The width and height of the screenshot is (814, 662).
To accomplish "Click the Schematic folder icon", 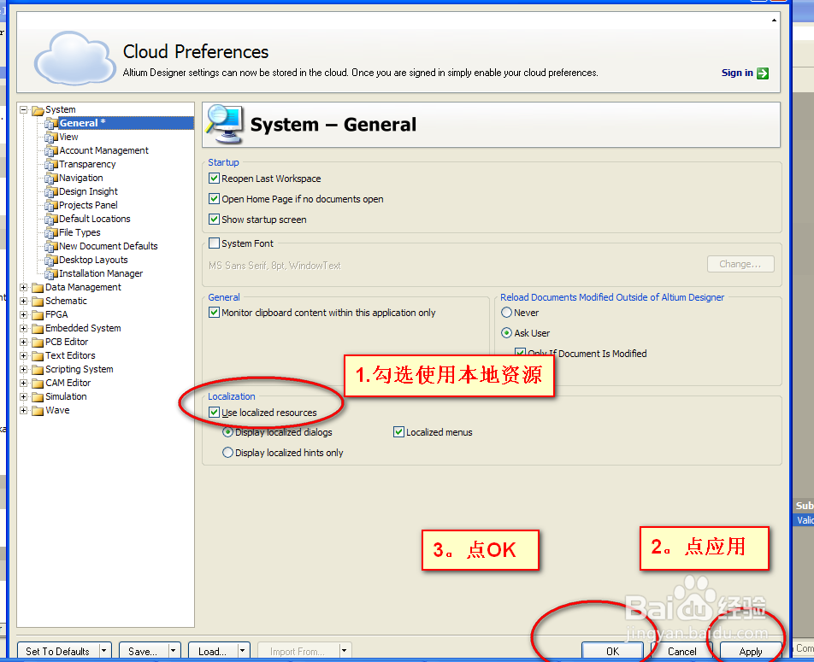I will (38, 301).
